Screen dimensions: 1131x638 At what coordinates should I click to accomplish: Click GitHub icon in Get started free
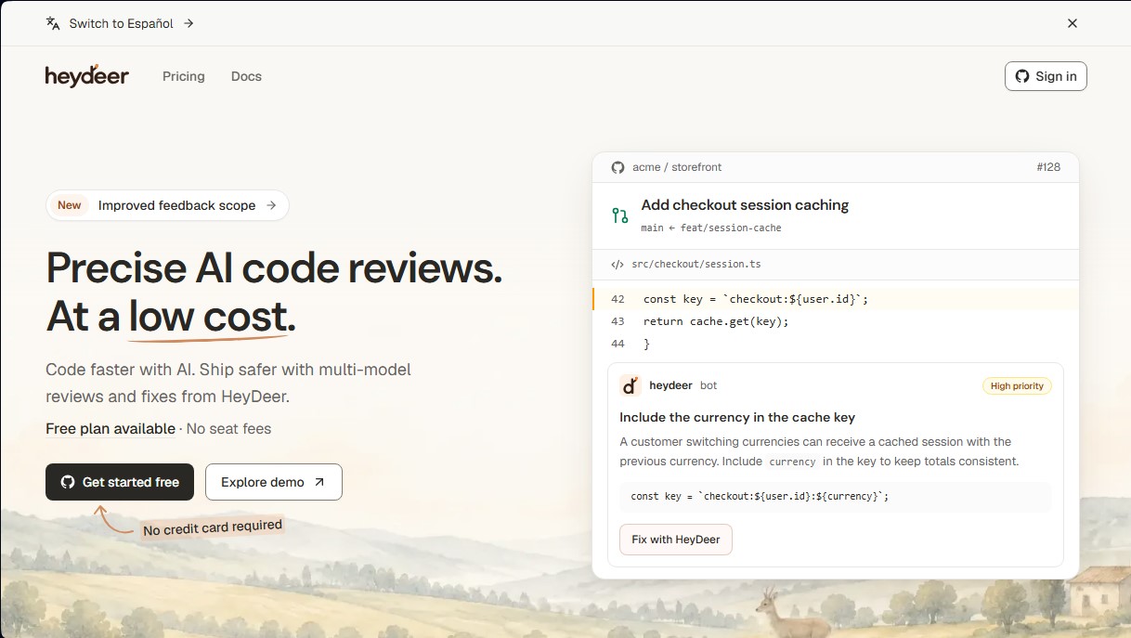click(68, 482)
